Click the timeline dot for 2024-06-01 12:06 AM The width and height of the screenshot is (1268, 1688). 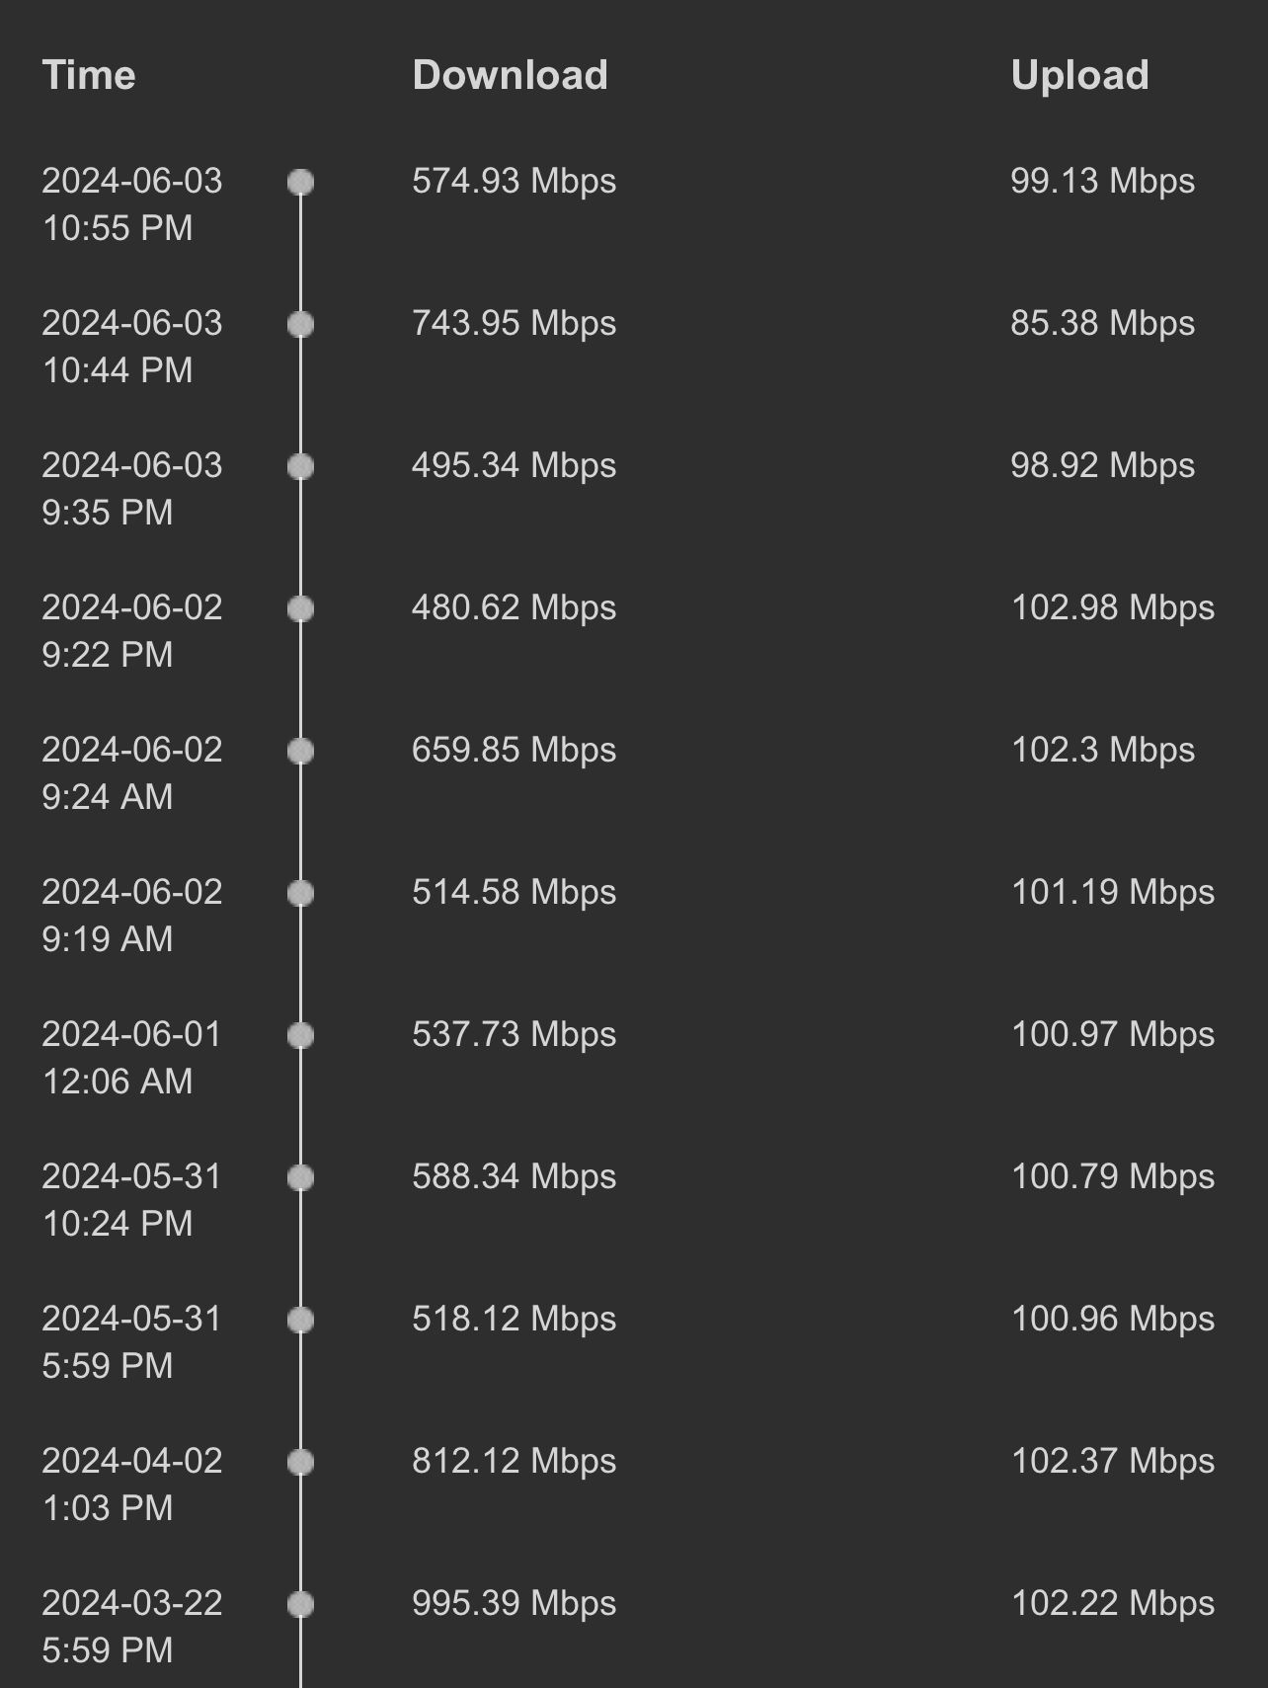coord(300,1036)
